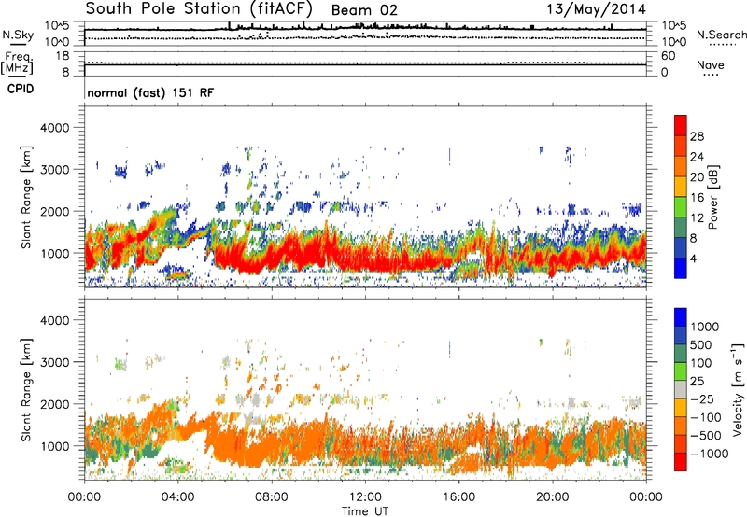Click the '100' value on Velocity colorbar
The image size is (747, 517).
701,363
